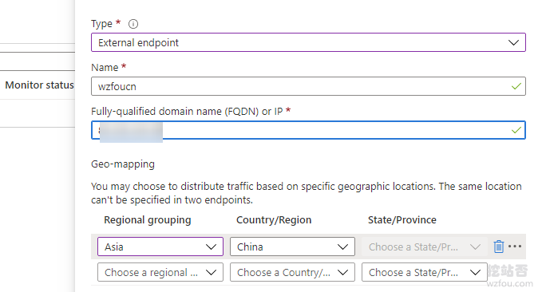Click the Name field label
The height and width of the screenshot is (292, 542).
105,67
